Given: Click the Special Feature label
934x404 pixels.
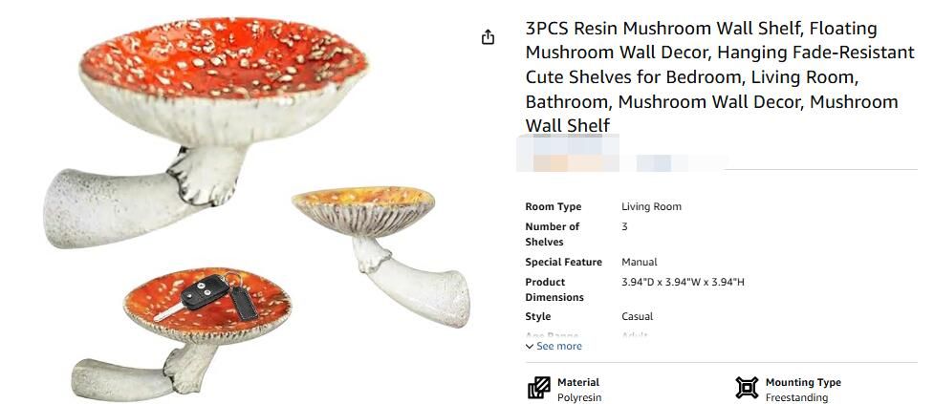Looking at the screenshot, I should click(563, 262).
